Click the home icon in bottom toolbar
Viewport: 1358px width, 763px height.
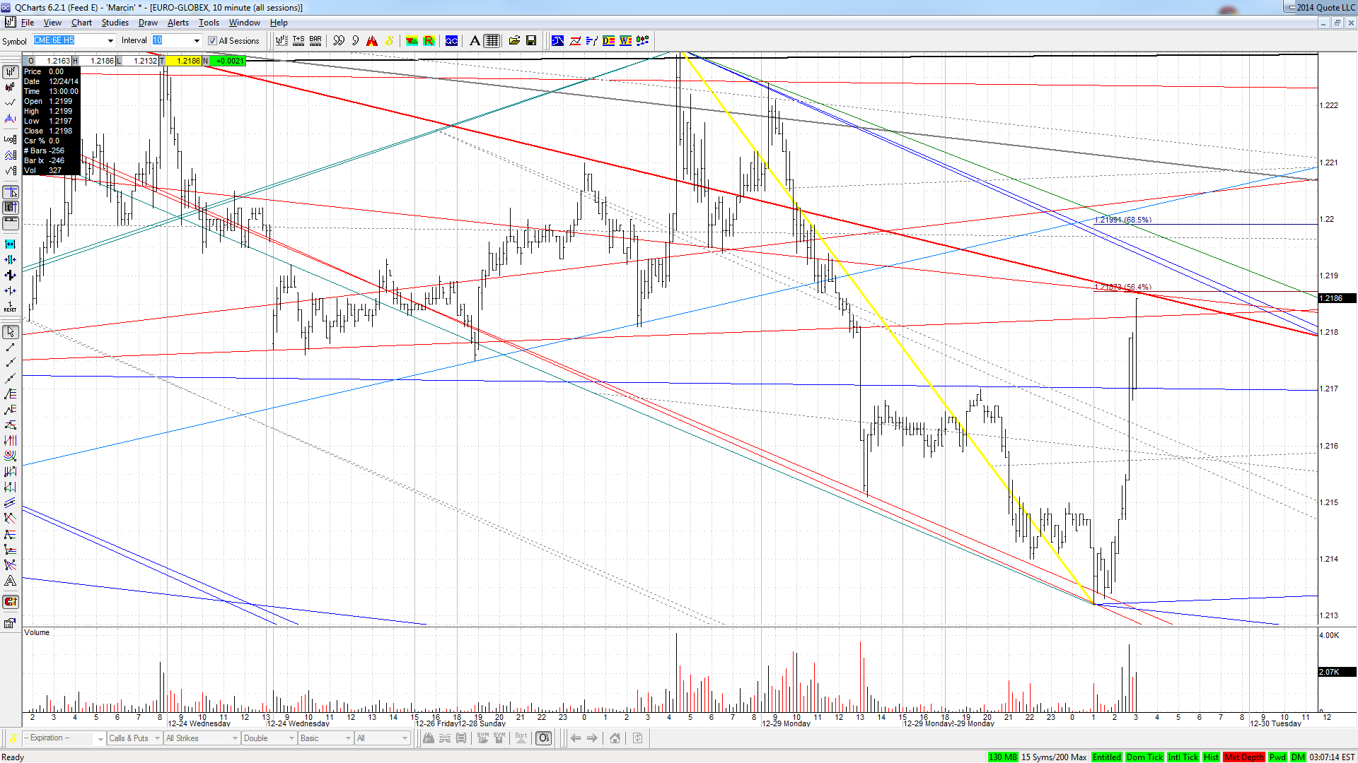(x=615, y=738)
